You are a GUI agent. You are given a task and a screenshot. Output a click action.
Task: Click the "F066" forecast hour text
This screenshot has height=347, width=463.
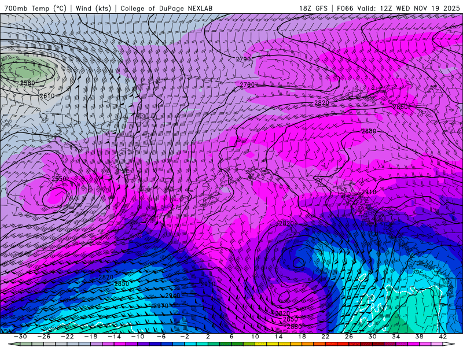click(x=345, y=8)
